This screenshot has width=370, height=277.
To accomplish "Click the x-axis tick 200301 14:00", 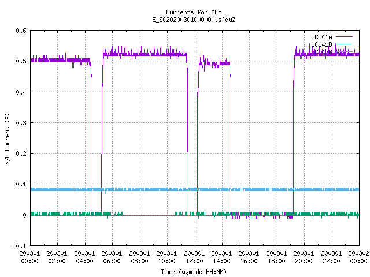I will point(221,257).
